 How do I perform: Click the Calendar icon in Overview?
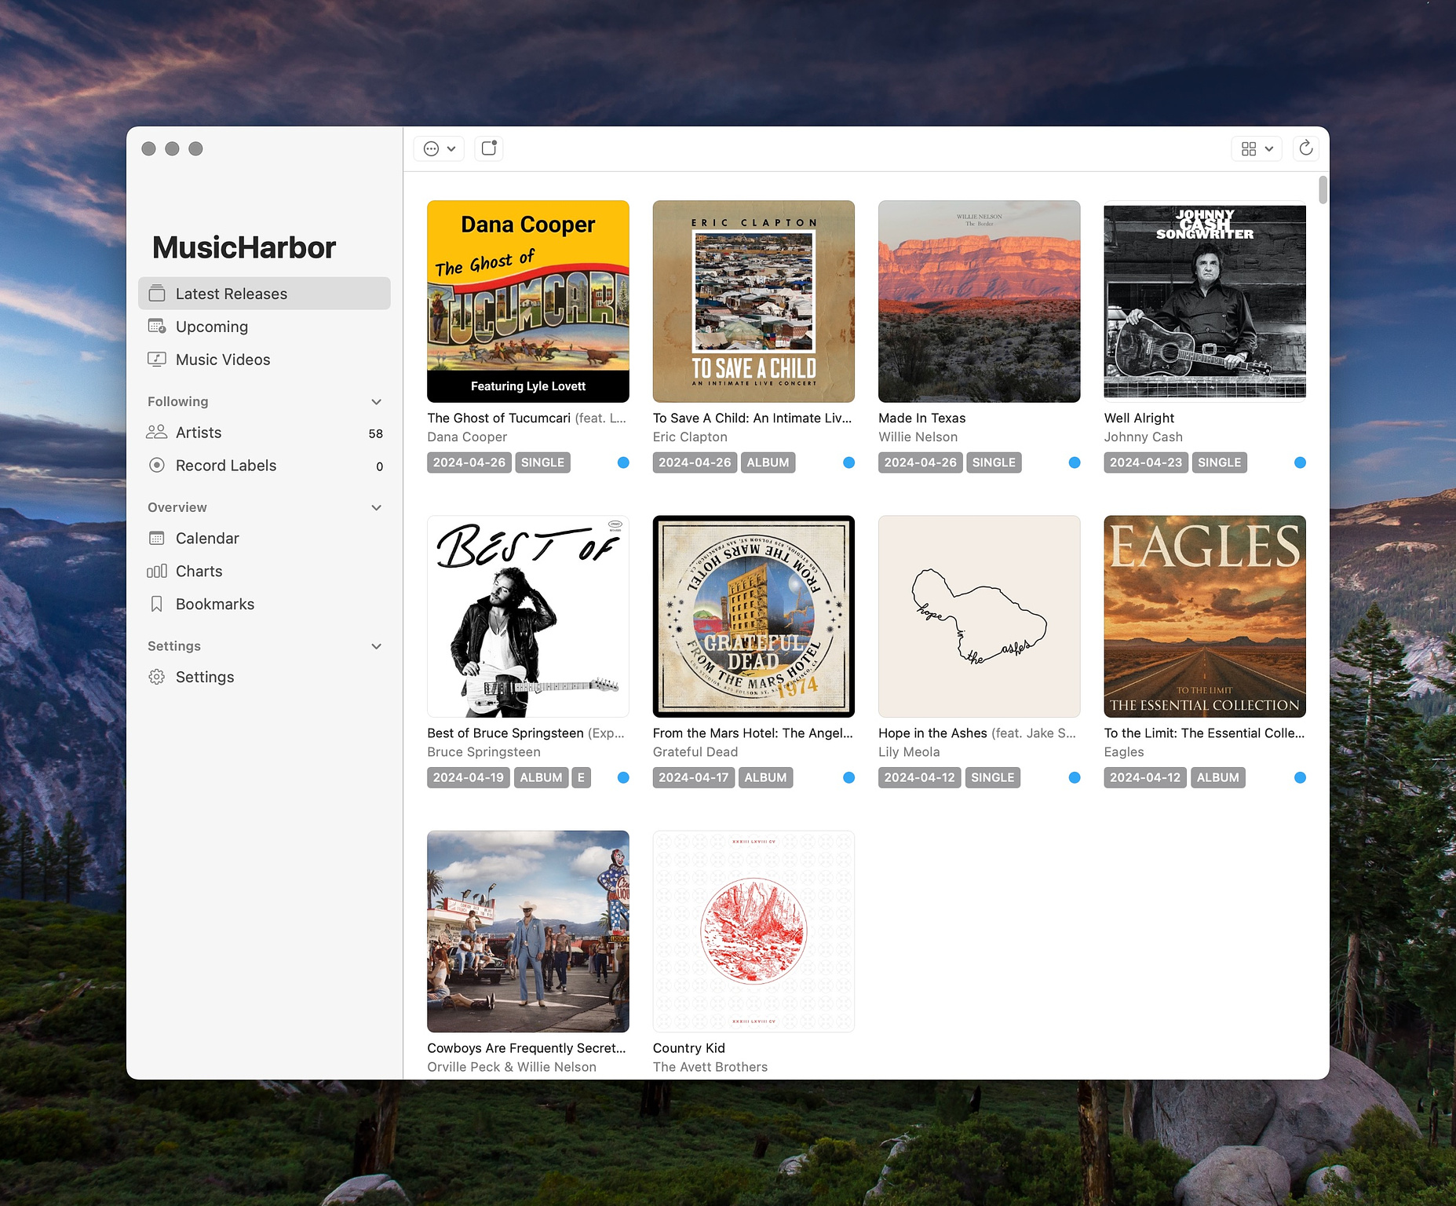(x=157, y=538)
